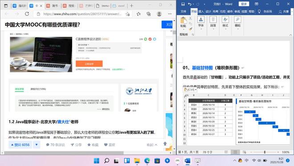
Task: Click the Word zoom slider handle
Action: (x=265, y=152)
